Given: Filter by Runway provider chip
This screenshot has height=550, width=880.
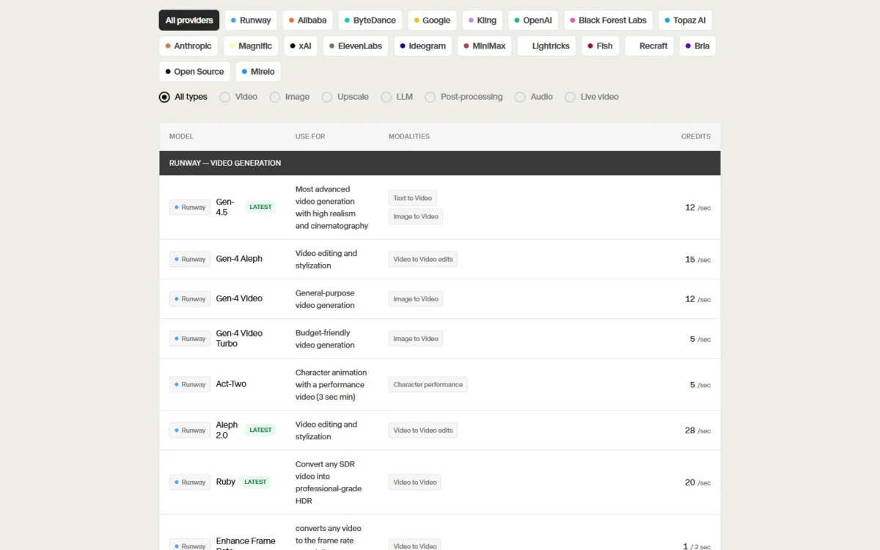Looking at the screenshot, I should pos(250,21).
